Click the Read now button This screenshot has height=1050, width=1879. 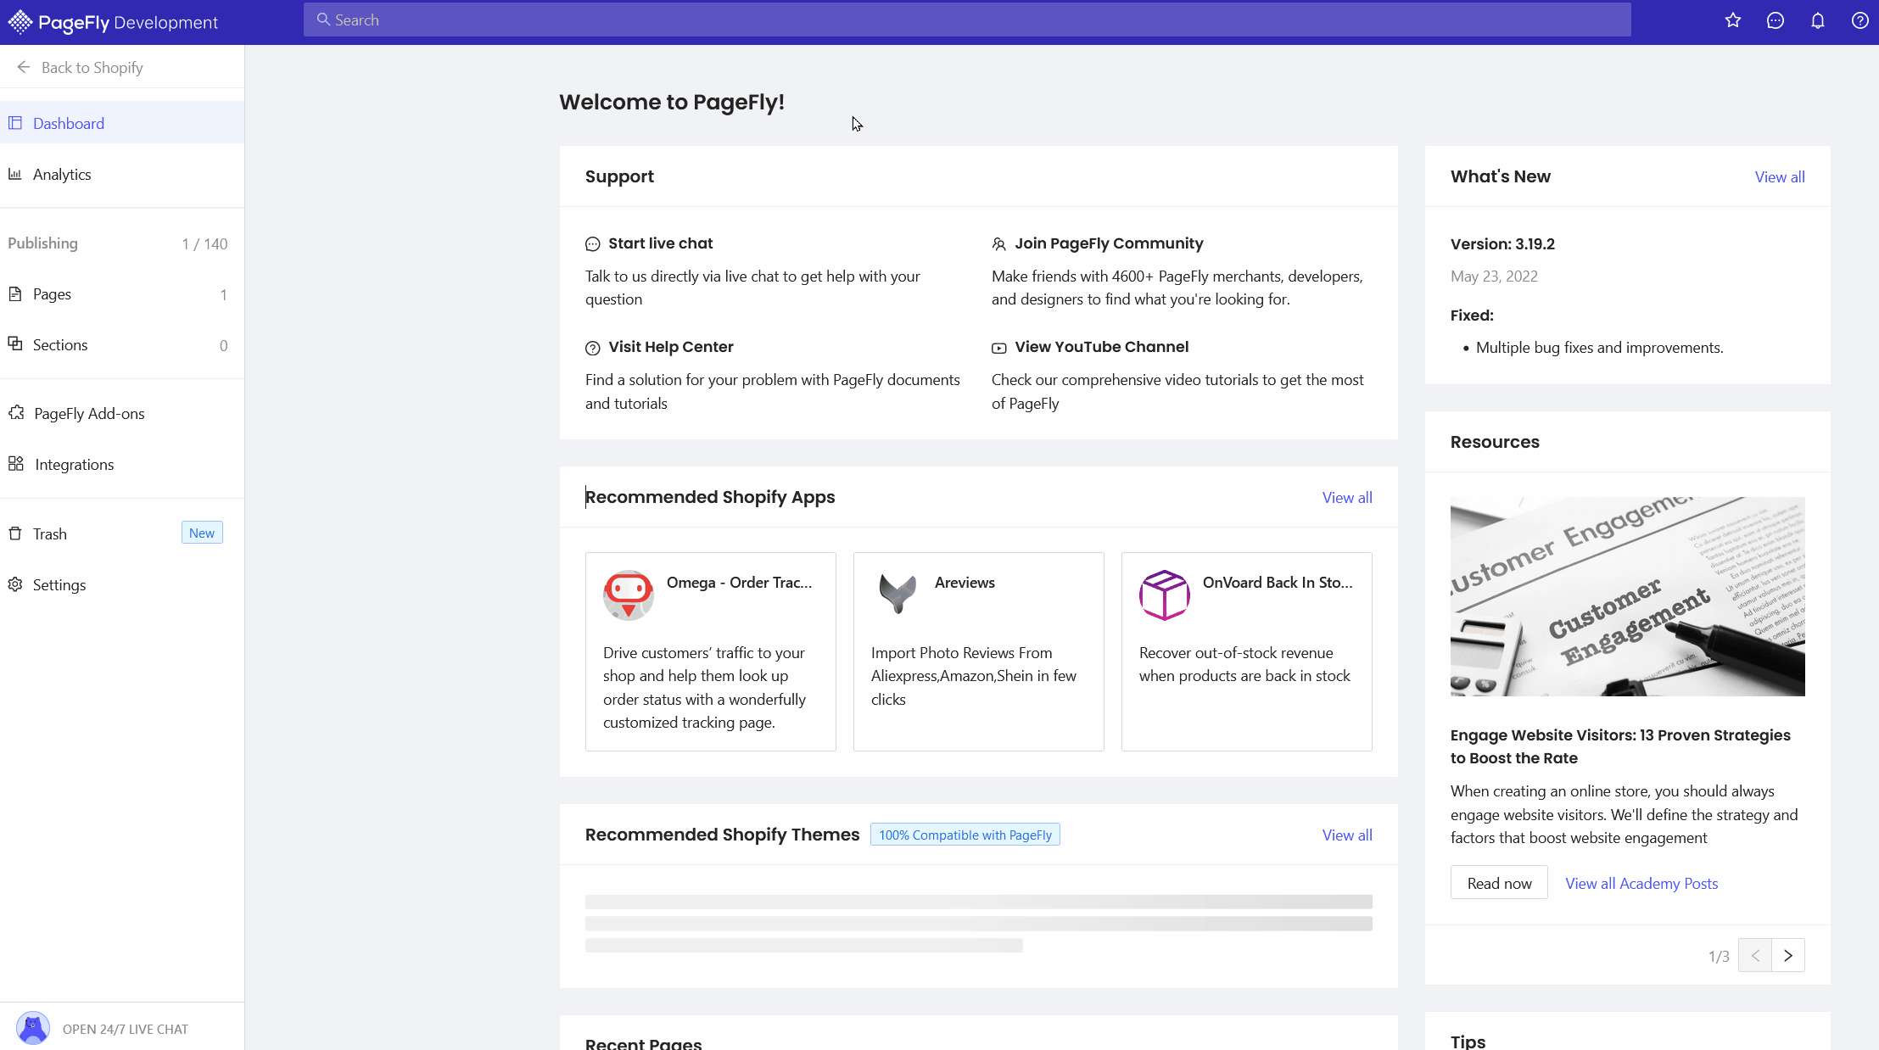1499,883
